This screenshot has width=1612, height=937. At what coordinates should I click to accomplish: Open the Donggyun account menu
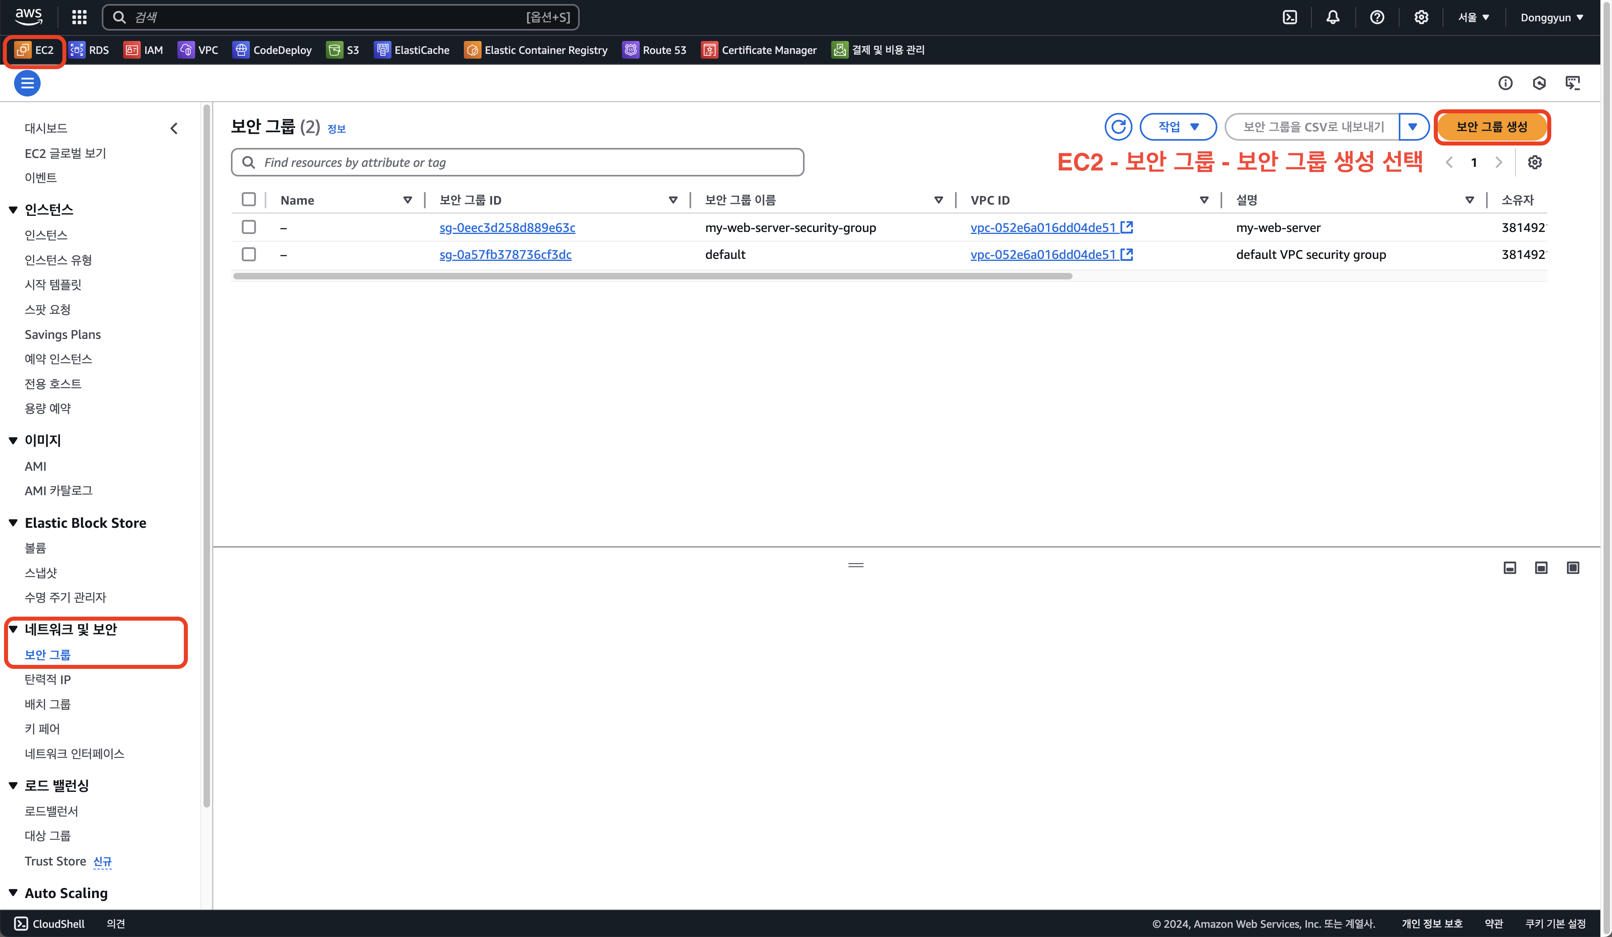pyautogui.click(x=1552, y=17)
